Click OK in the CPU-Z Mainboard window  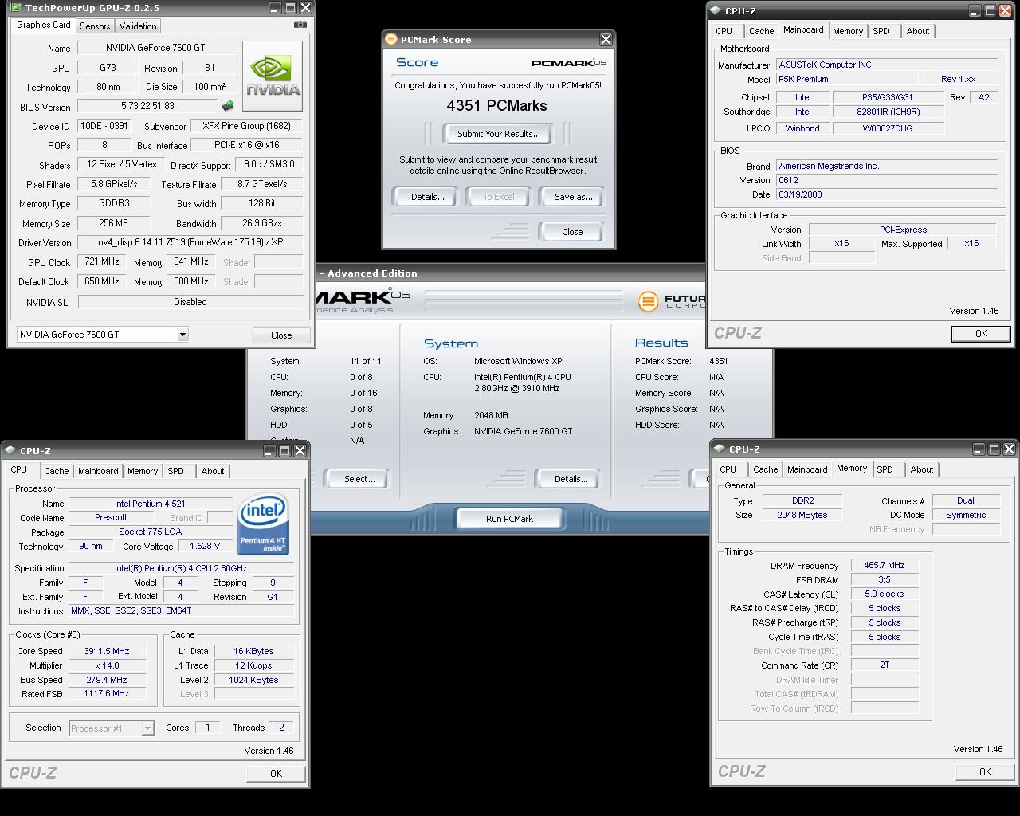[x=981, y=334]
